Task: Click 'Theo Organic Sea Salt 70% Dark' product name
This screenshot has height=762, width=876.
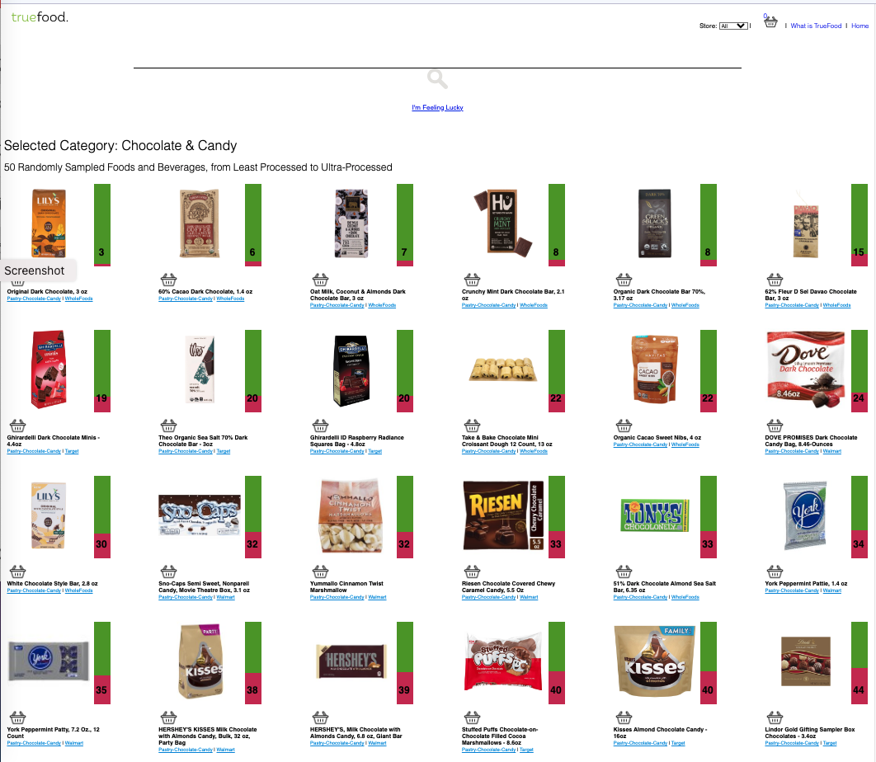Action: [203, 440]
